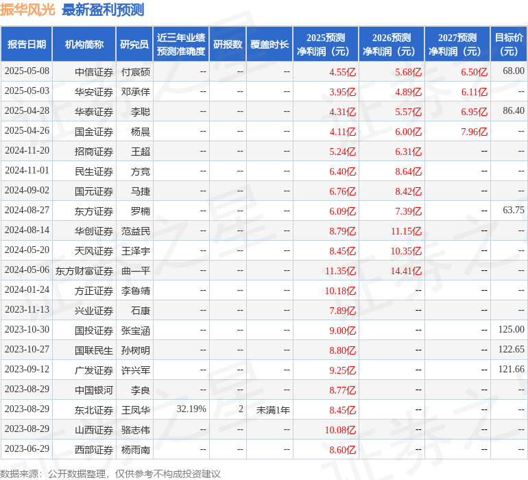Click the 7.96亿 2027 forecast
This screenshot has width=528, height=480.
pos(474,132)
